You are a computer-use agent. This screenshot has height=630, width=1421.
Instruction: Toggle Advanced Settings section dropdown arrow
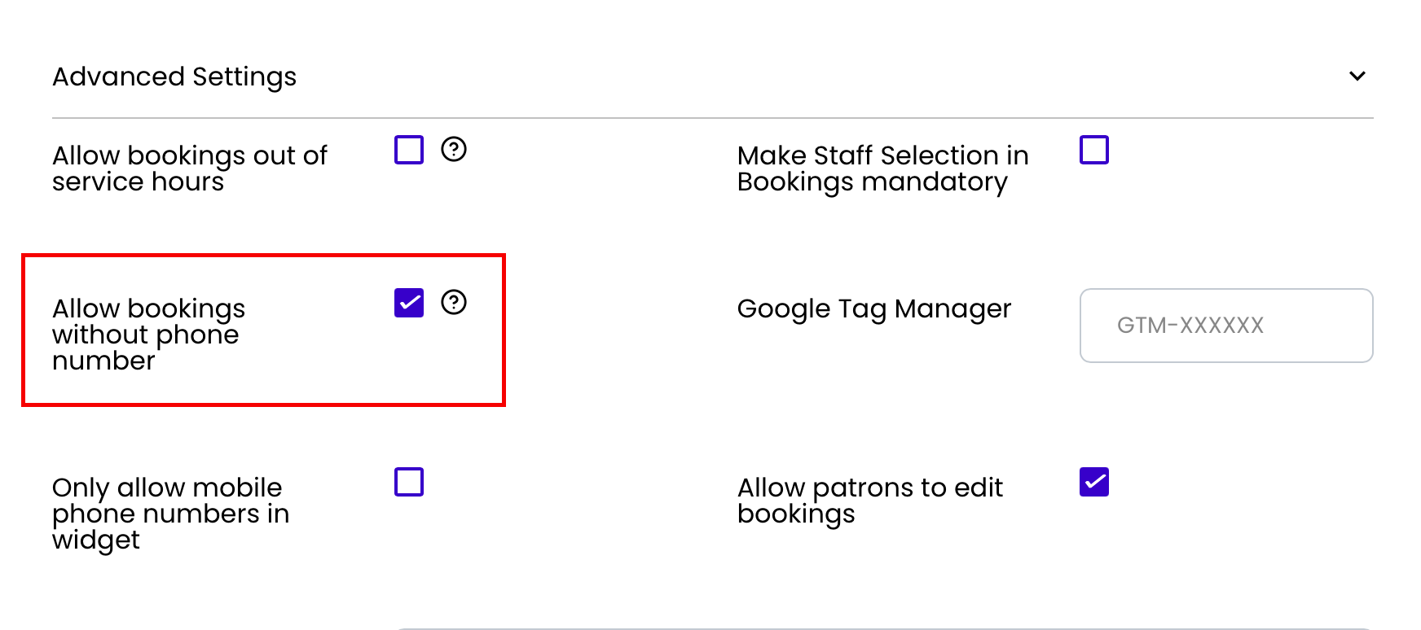(x=1357, y=77)
